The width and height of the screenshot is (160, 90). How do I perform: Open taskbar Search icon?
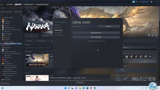(69, 88)
